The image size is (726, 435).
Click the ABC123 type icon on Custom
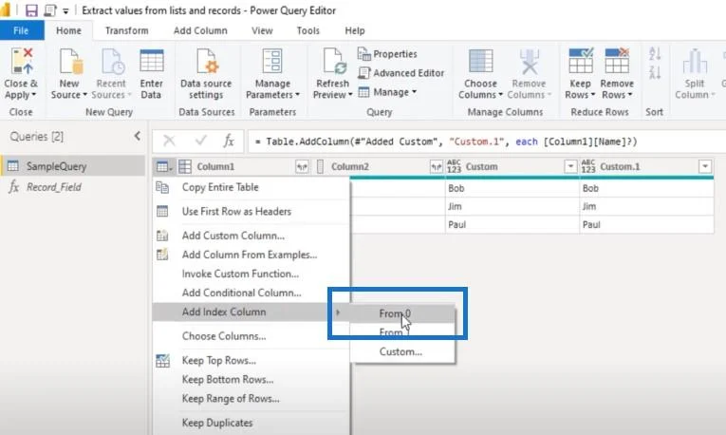[x=454, y=166]
